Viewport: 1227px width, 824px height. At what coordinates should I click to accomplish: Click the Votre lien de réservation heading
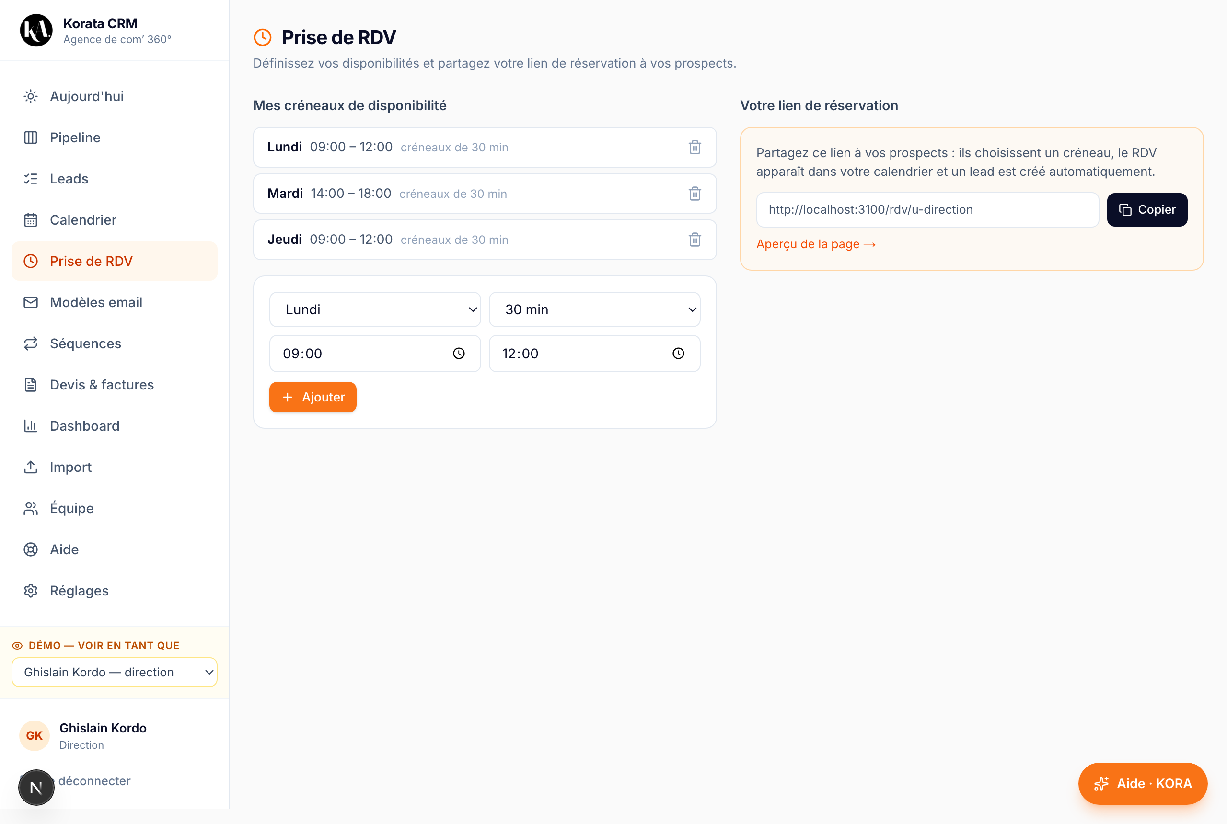tap(819, 105)
